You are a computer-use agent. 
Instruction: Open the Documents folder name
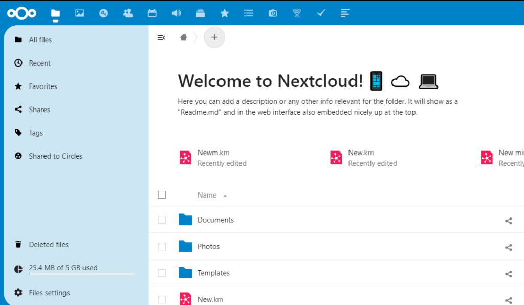click(215, 220)
